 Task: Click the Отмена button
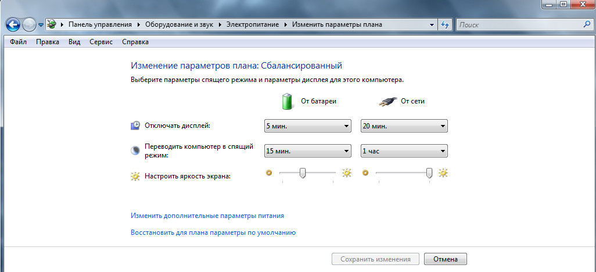[x=445, y=259]
